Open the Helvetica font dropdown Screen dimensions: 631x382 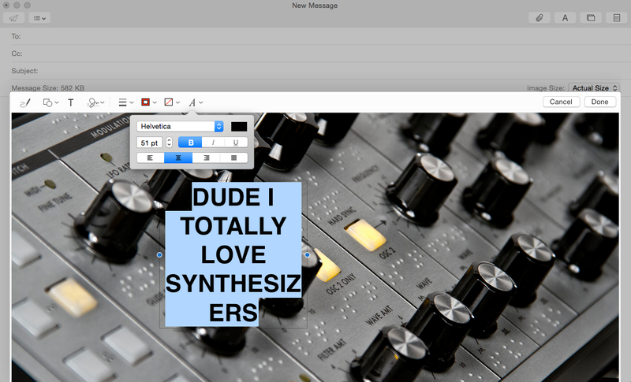click(180, 126)
